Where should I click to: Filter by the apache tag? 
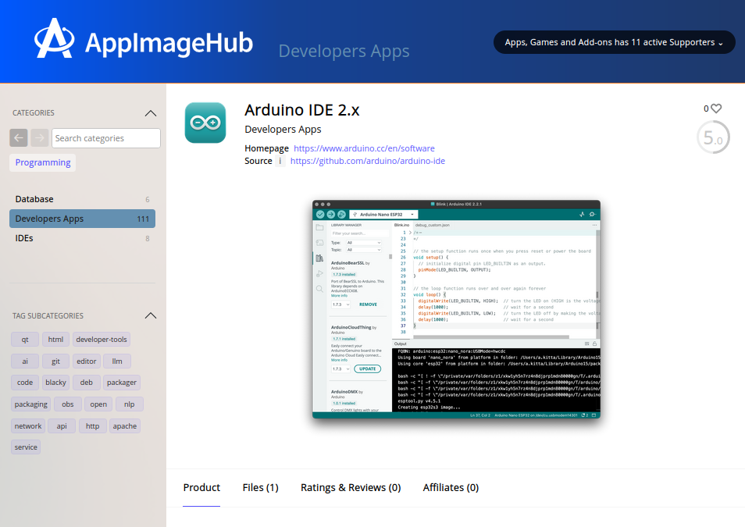(125, 426)
